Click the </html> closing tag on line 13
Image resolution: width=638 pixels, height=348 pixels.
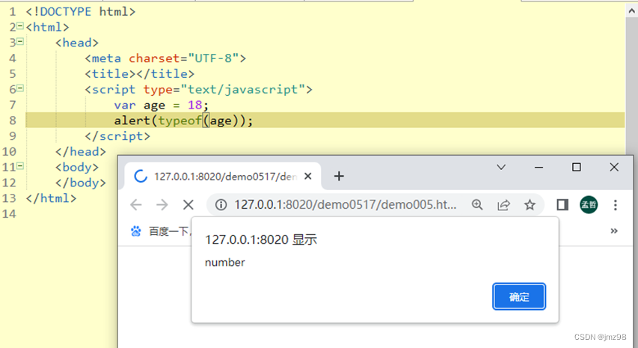coord(51,198)
